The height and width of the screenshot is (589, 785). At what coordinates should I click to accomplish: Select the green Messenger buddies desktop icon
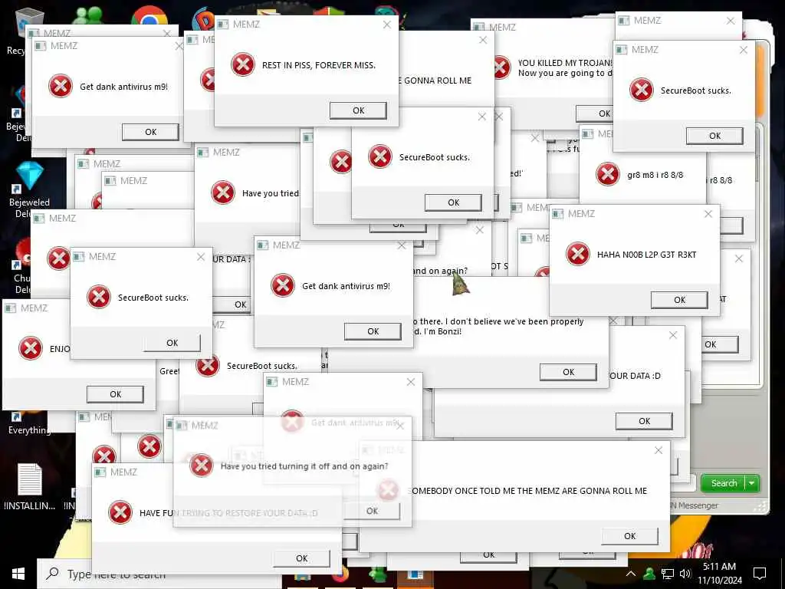coord(88,15)
